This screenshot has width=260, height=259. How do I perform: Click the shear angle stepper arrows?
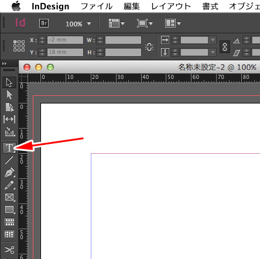pyautogui.click(x=247, y=53)
